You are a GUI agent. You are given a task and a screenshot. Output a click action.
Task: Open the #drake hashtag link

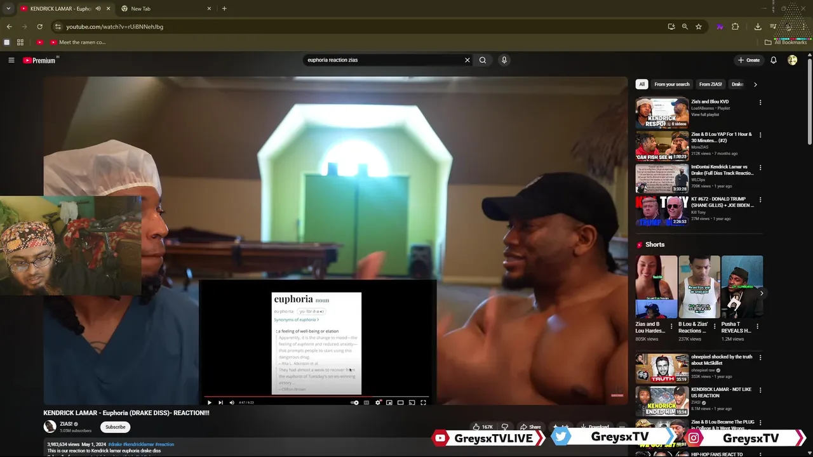(x=114, y=444)
